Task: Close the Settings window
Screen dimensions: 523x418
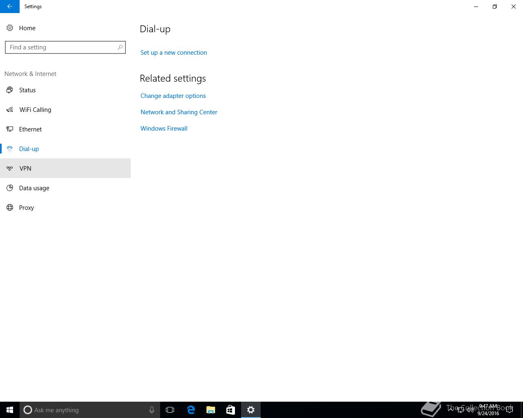Action: 514,7
